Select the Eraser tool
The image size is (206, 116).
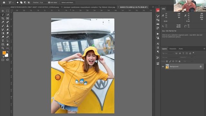tap(7, 30)
